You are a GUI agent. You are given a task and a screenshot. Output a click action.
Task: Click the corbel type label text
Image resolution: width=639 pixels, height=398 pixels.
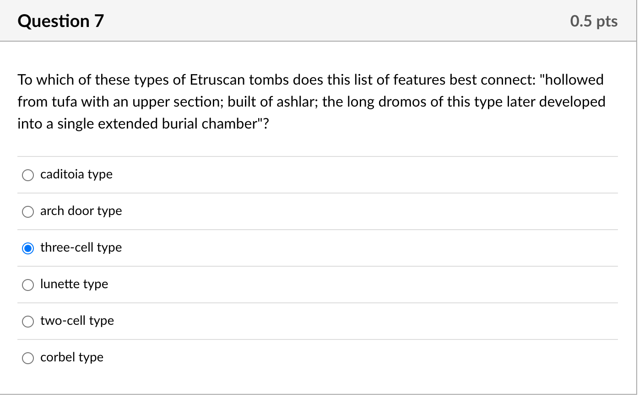[71, 357]
